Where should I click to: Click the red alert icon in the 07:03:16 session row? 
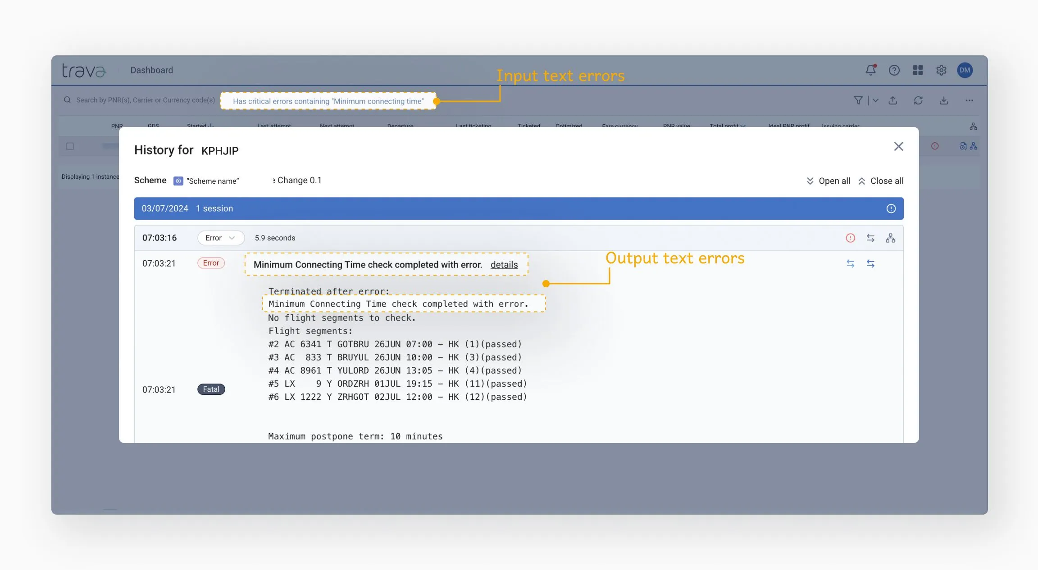[x=850, y=238]
